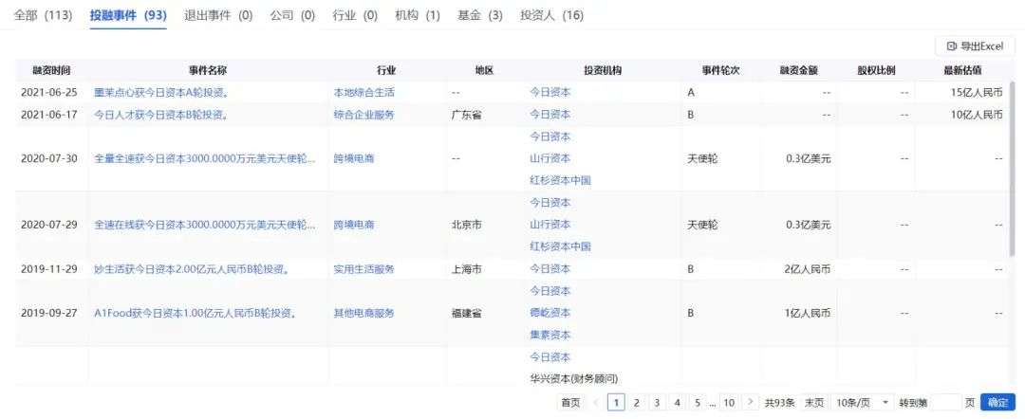Open the 集素资本 investor link

(x=550, y=335)
